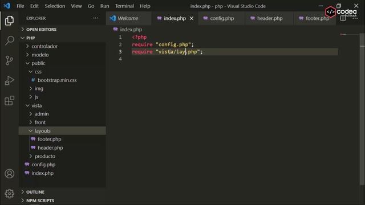The width and height of the screenshot is (365, 205).
Task: Open the Run menu
Action: pos(104,6)
